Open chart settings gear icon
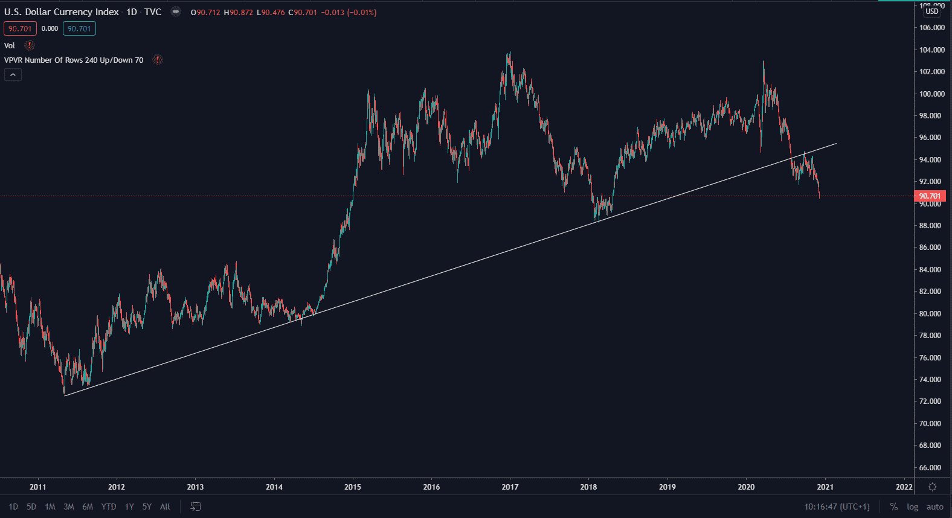This screenshot has width=952, height=518. [932, 487]
